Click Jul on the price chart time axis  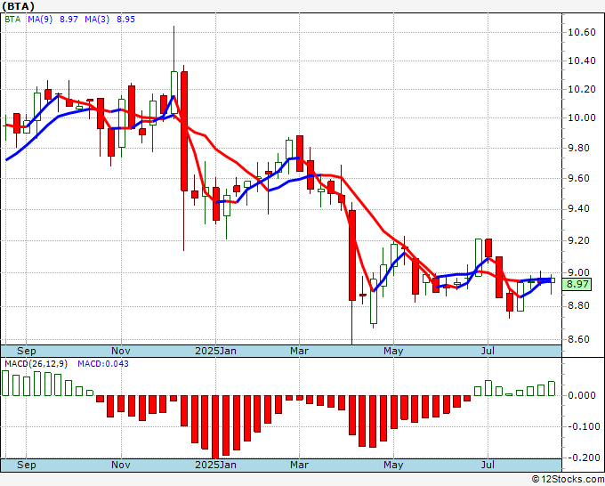point(488,351)
